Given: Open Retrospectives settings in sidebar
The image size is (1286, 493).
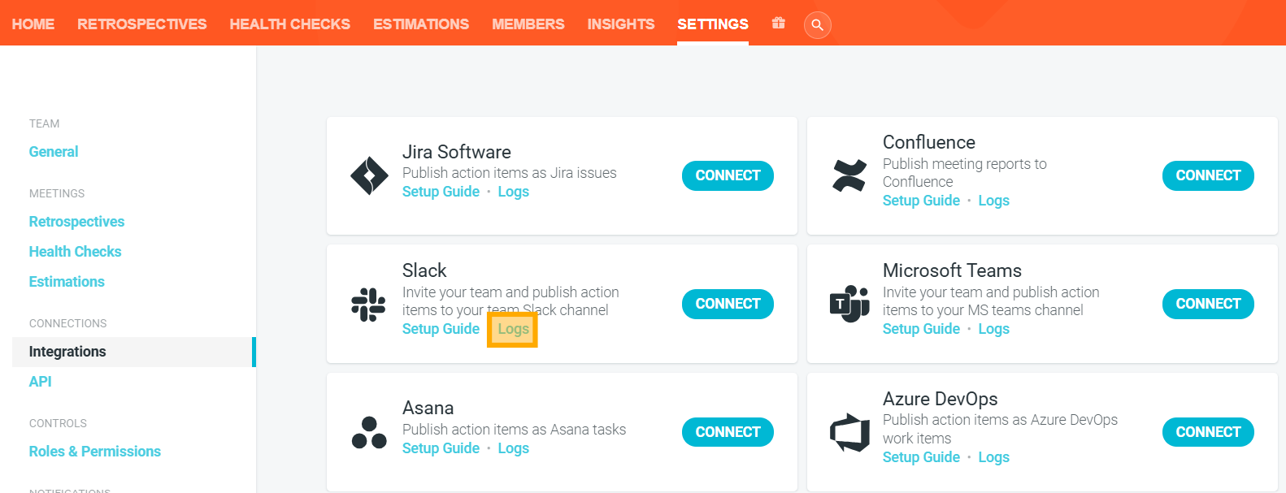Looking at the screenshot, I should point(76,222).
